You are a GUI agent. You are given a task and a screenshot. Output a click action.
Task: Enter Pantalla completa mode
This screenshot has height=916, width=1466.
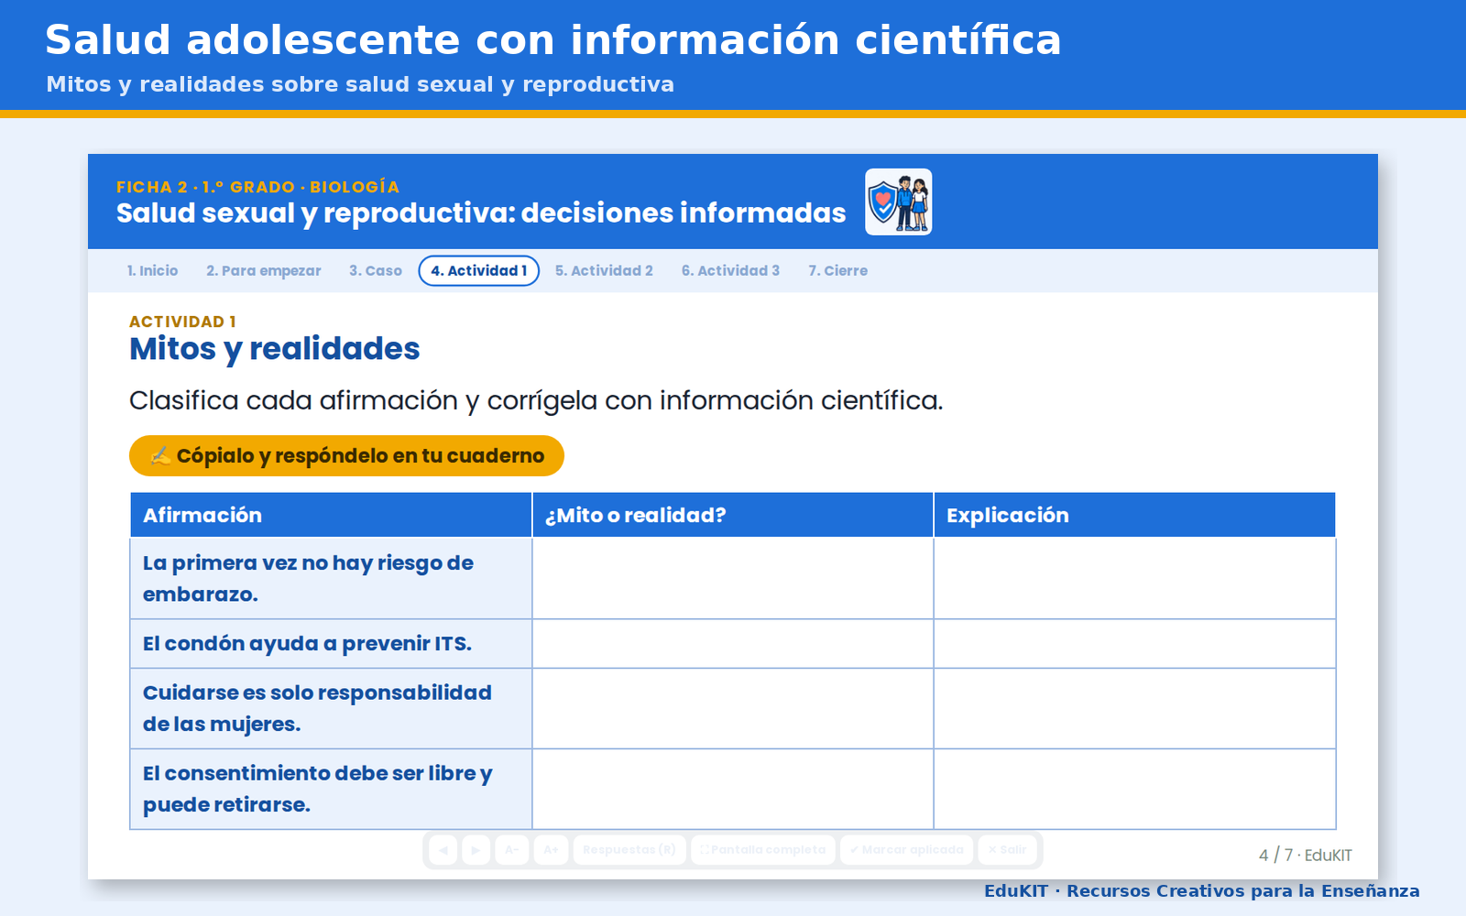pyautogui.click(x=763, y=850)
